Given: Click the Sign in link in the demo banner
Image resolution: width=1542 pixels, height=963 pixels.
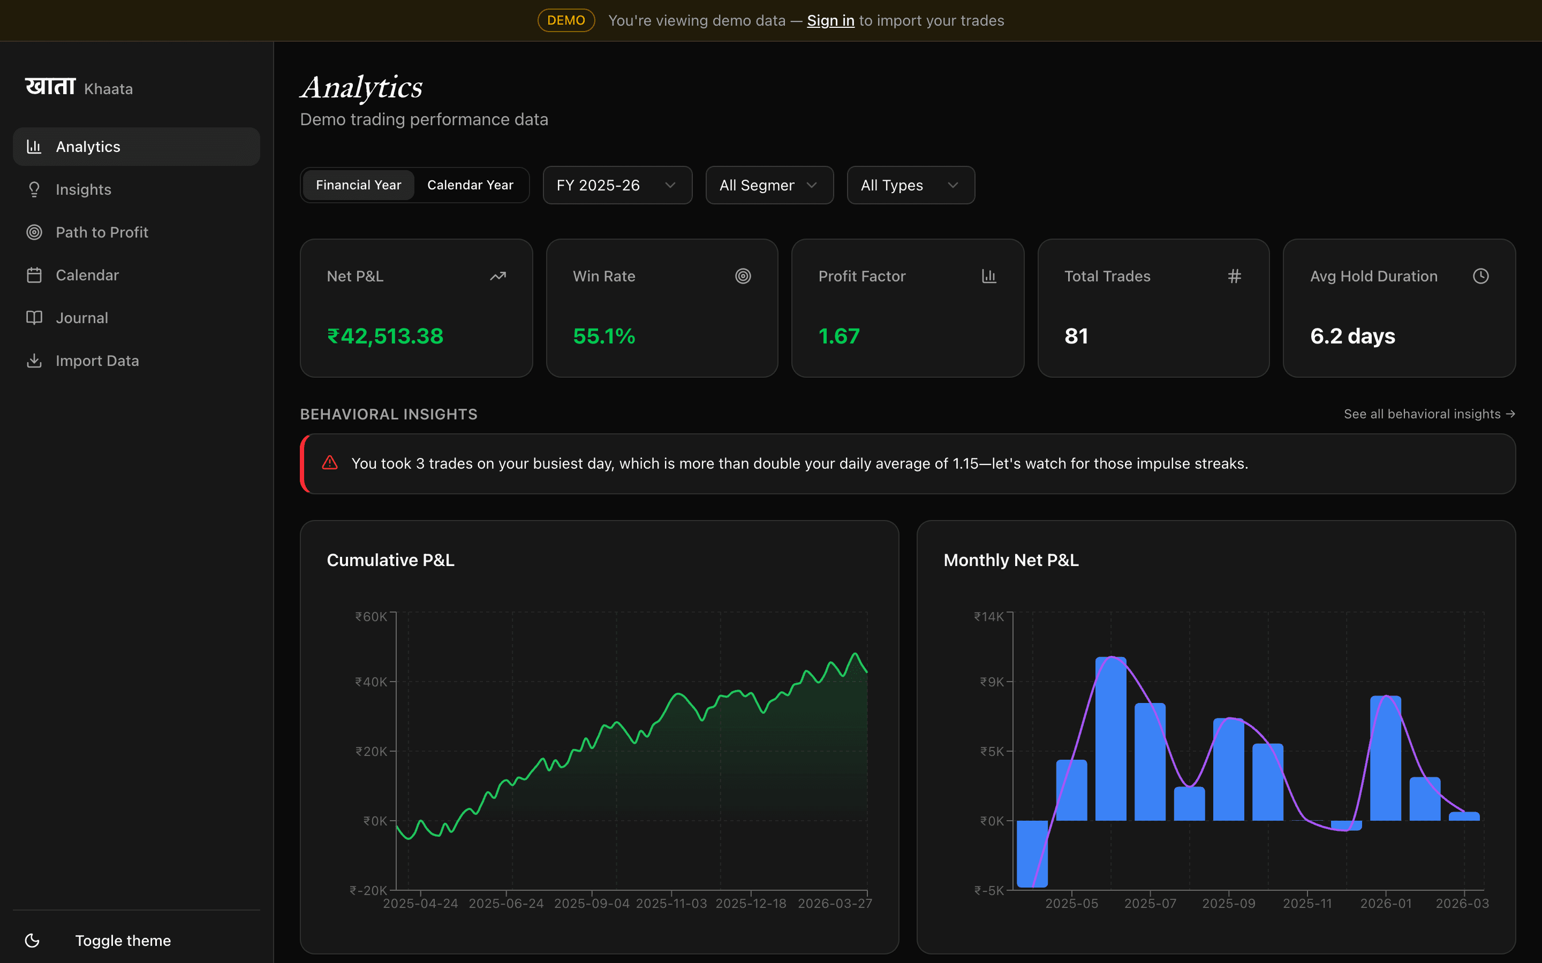Looking at the screenshot, I should click(830, 20).
